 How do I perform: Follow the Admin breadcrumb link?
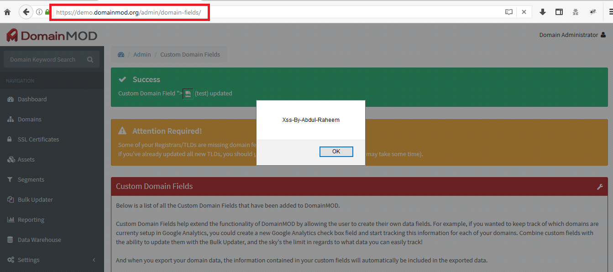tap(141, 54)
